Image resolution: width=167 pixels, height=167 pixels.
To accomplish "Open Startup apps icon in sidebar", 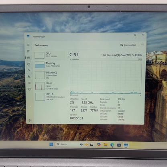I will pos(29,70).
